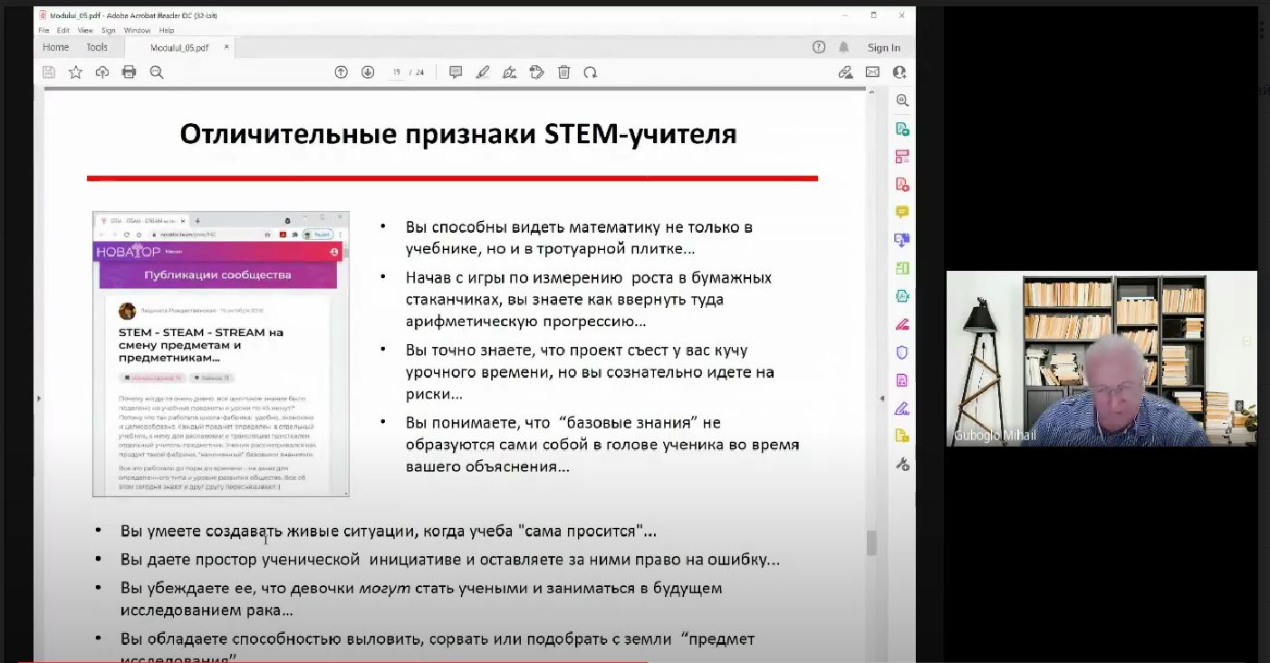Print the document with the printer icon

pyautogui.click(x=129, y=72)
